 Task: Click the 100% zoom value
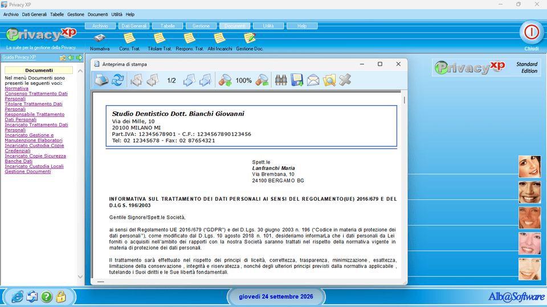pos(243,81)
